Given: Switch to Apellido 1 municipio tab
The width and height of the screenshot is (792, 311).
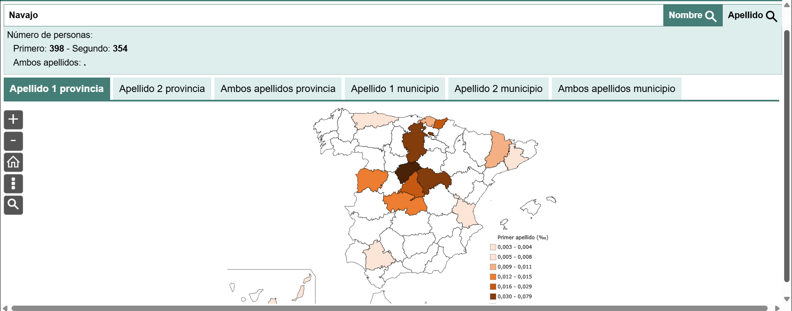Looking at the screenshot, I should click(395, 89).
